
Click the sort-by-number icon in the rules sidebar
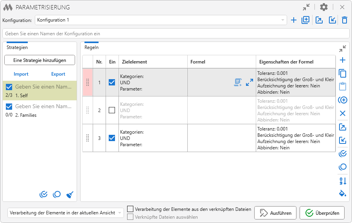343,181
